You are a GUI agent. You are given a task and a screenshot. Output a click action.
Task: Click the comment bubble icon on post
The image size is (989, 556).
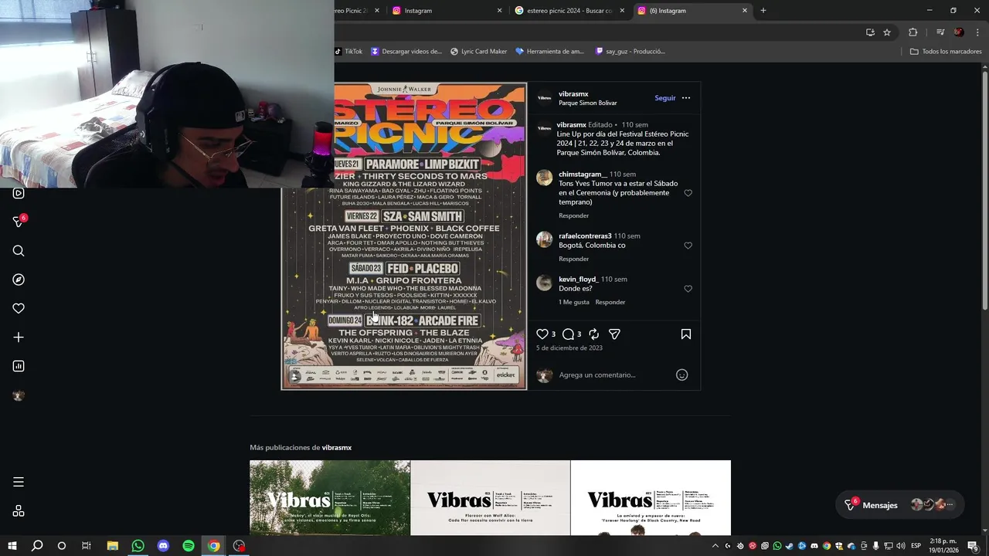pos(568,334)
